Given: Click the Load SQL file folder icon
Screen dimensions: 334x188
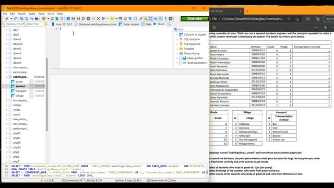Looking at the screenshot, I should (x=112, y=19).
